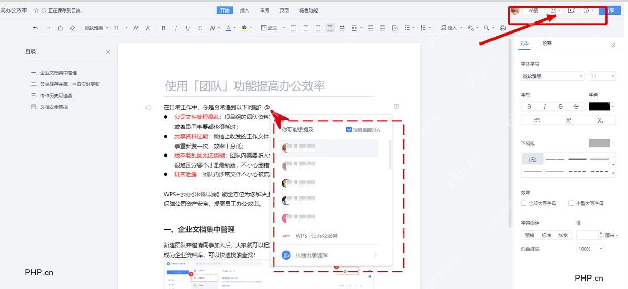Click the font color A icon
The image size is (628, 289).
point(228,28)
